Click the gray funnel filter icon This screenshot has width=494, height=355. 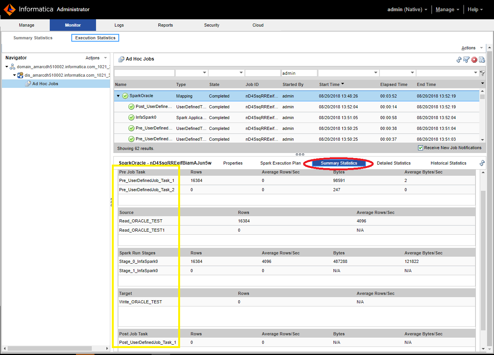[x=482, y=73]
